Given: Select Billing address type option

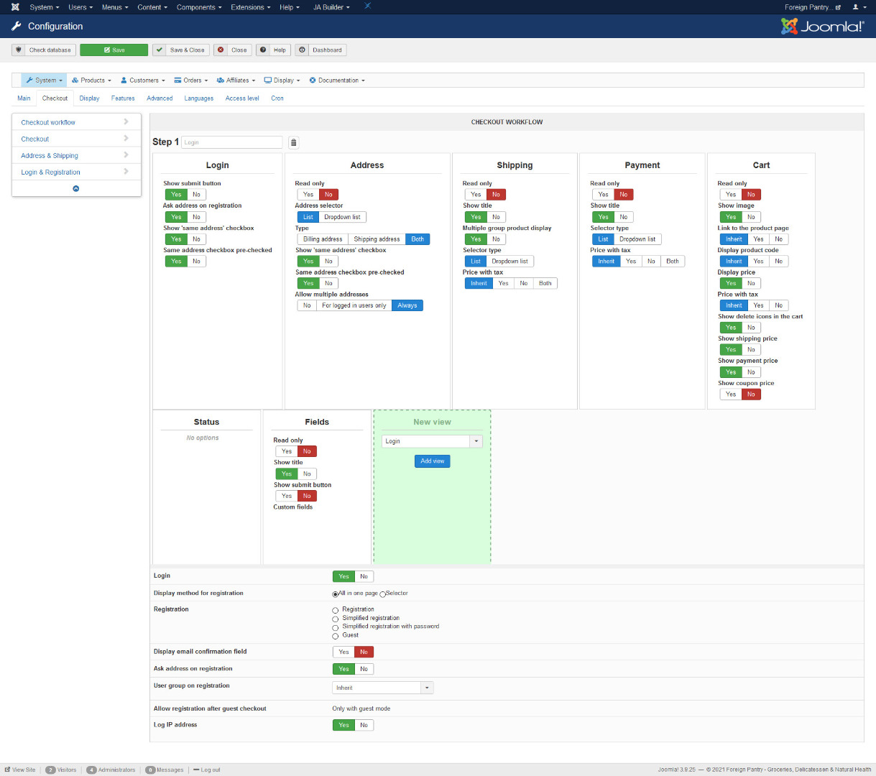Looking at the screenshot, I should click(323, 239).
